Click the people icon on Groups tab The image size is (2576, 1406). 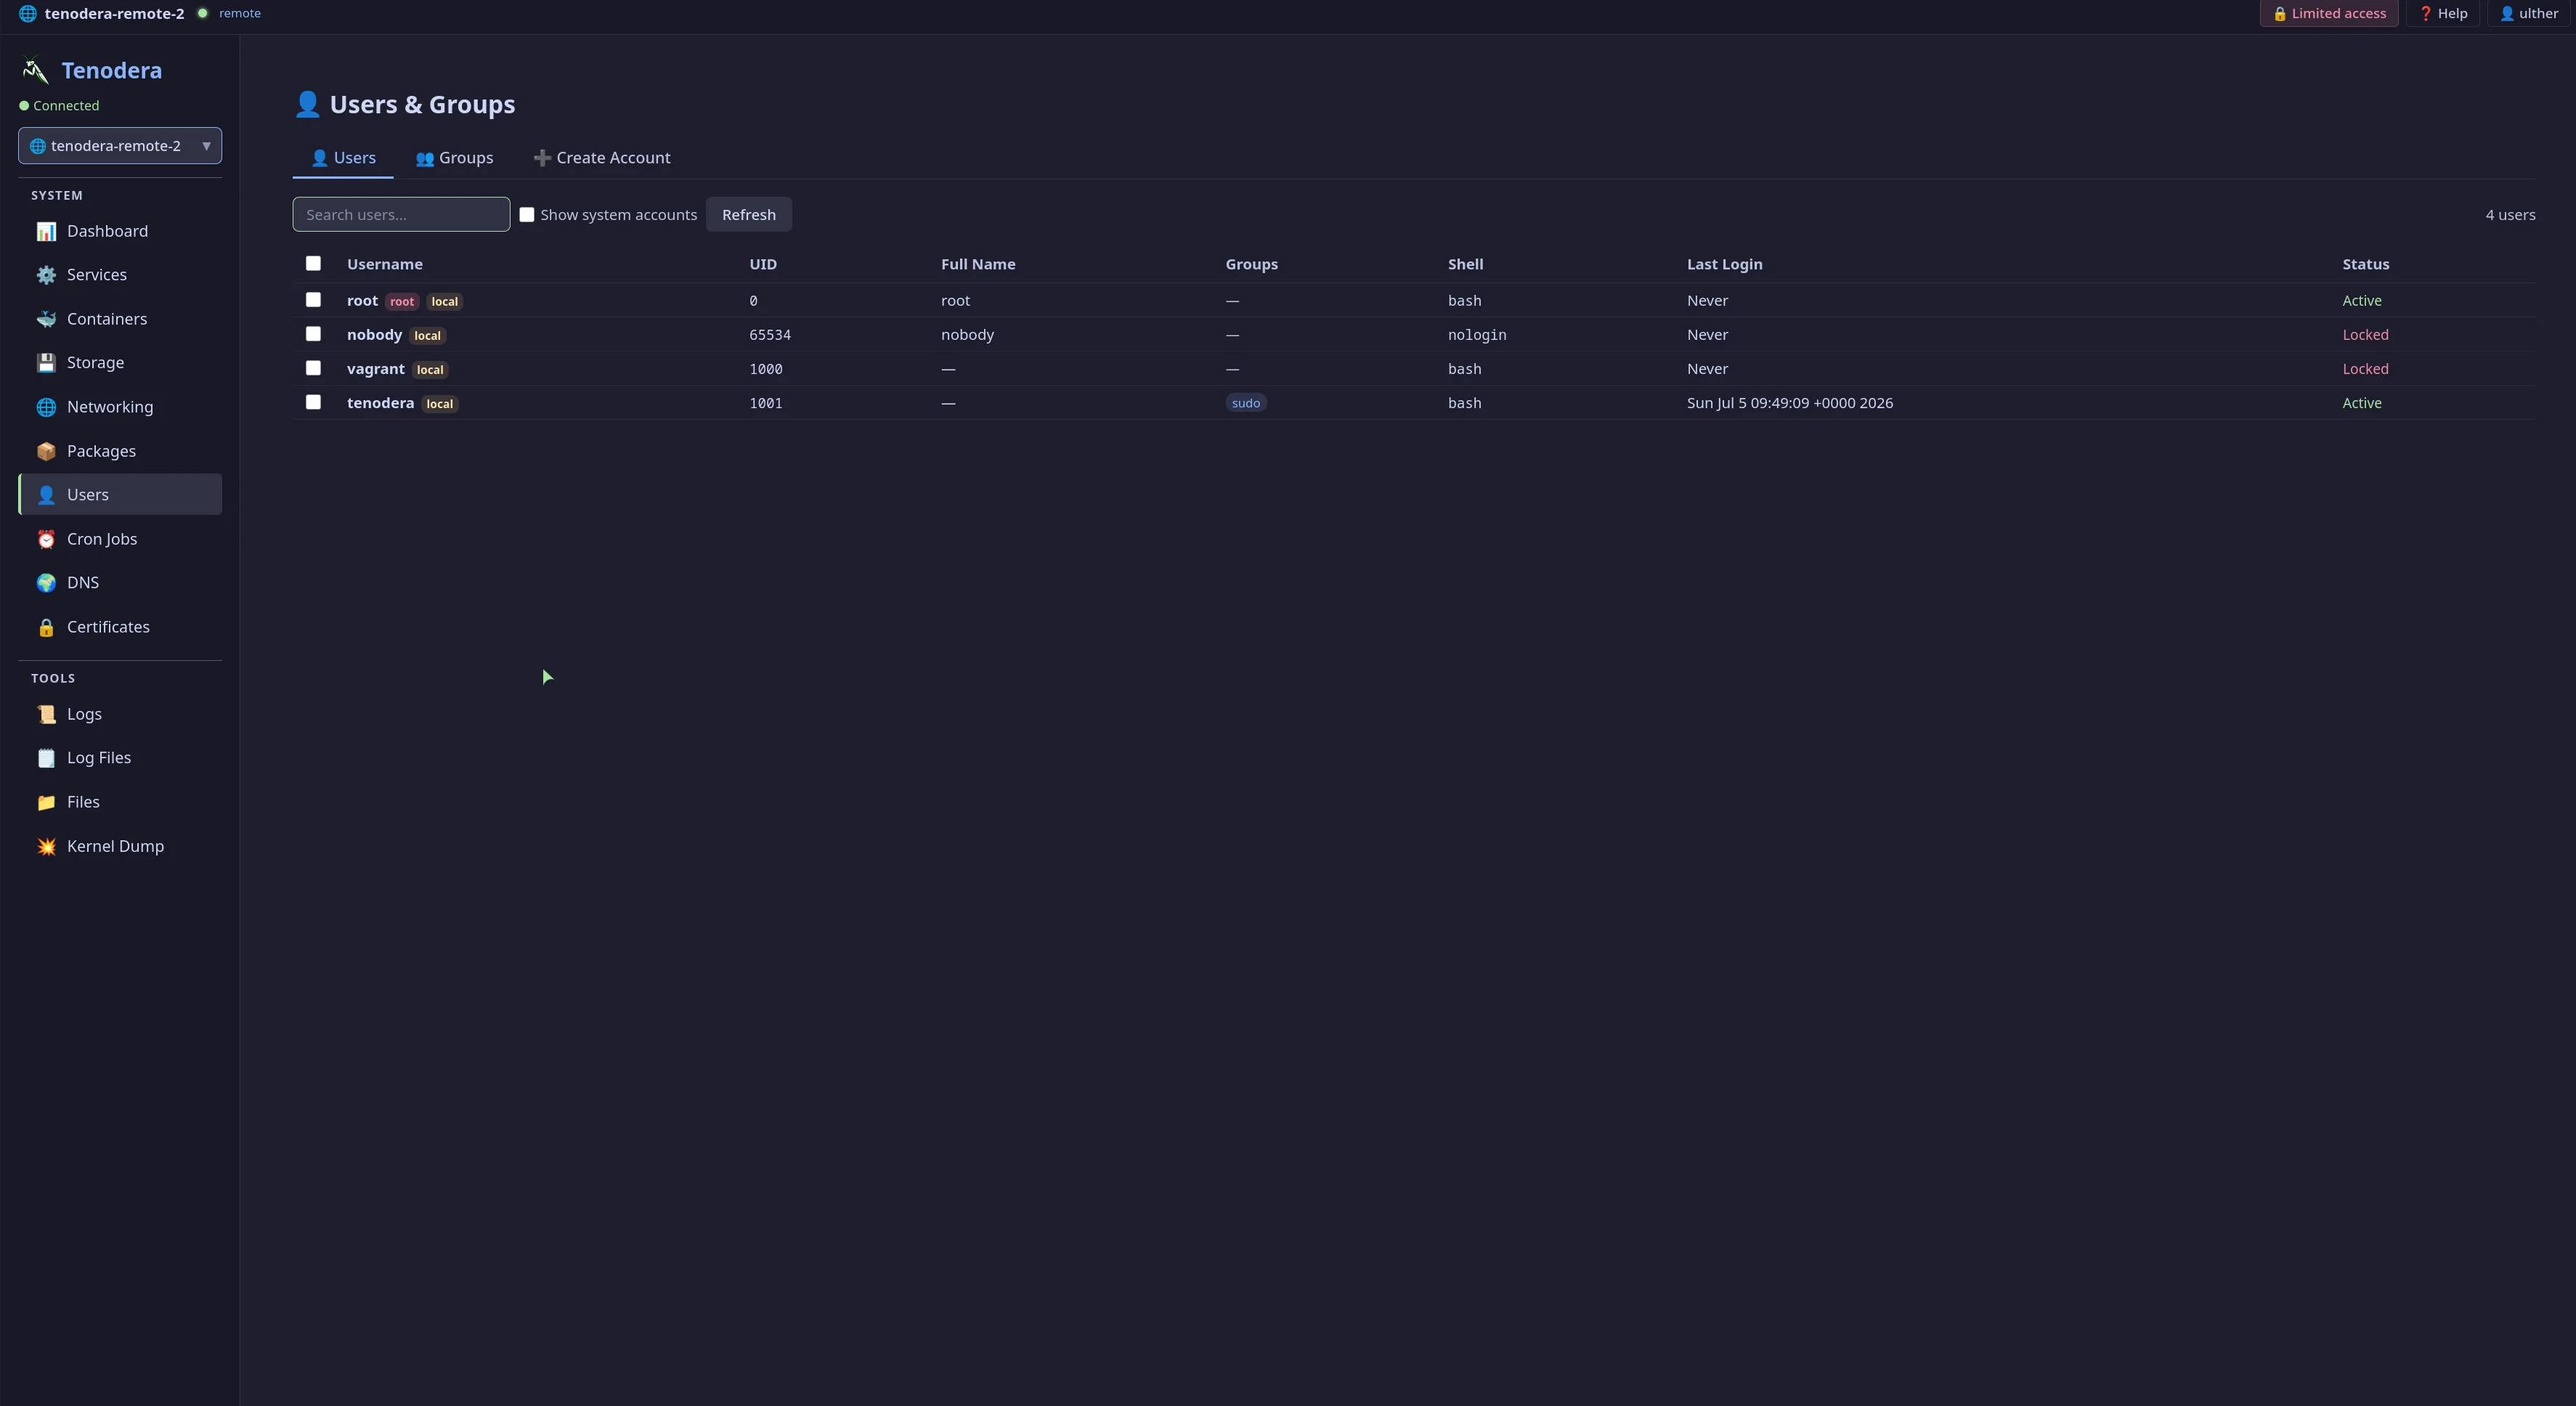pyautogui.click(x=425, y=158)
